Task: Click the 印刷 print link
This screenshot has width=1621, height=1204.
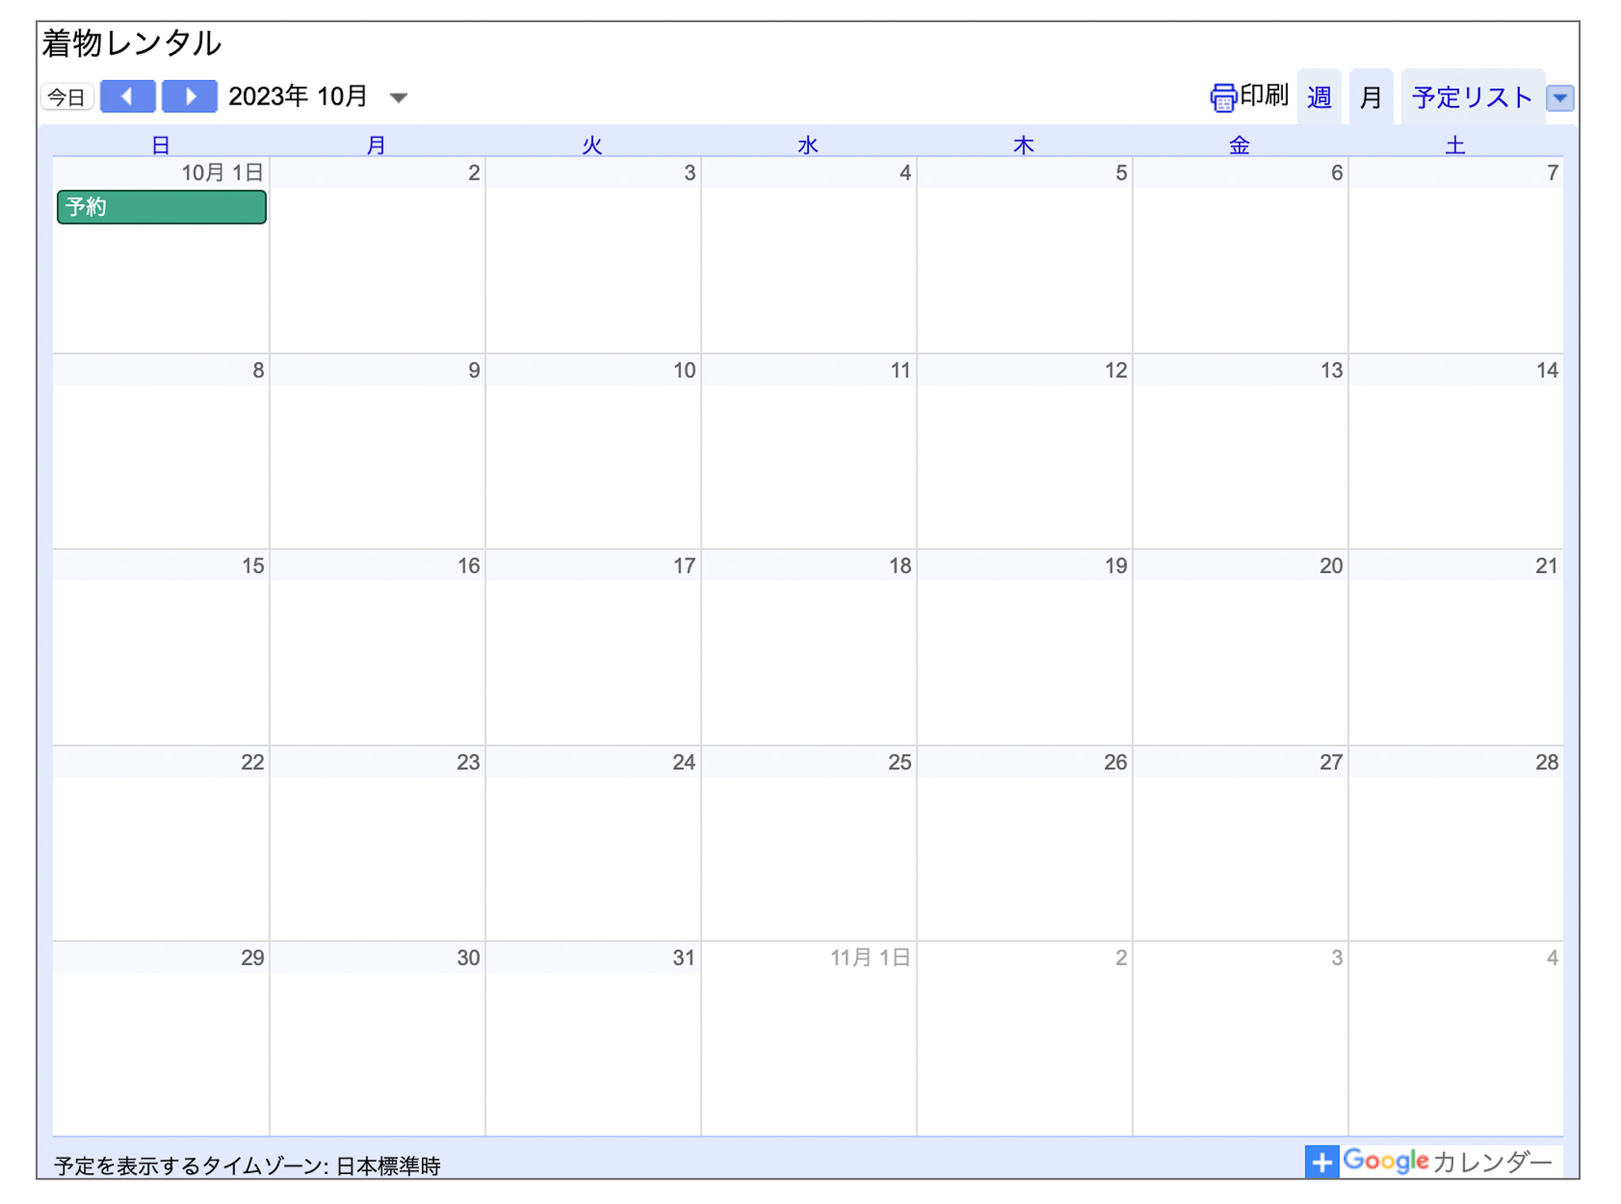Action: (x=1264, y=96)
